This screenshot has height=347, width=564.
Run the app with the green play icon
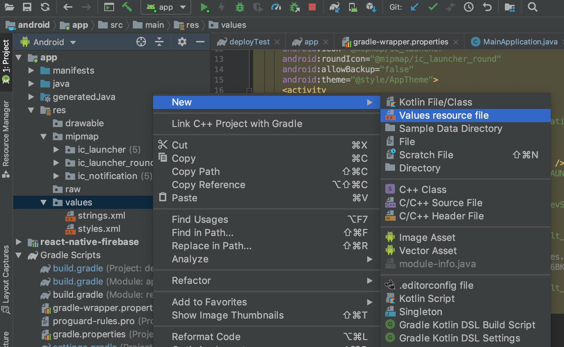[204, 7]
